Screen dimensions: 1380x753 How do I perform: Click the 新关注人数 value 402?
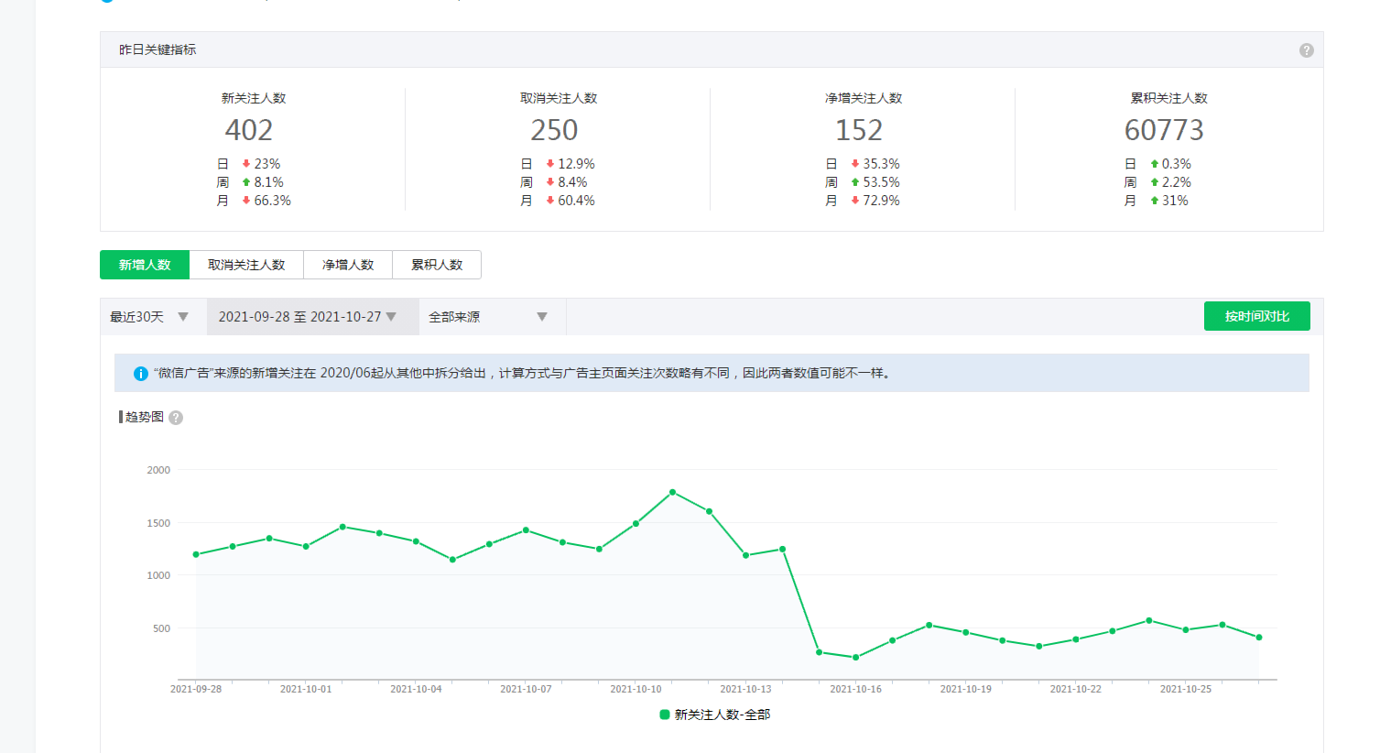coord(249,130)
